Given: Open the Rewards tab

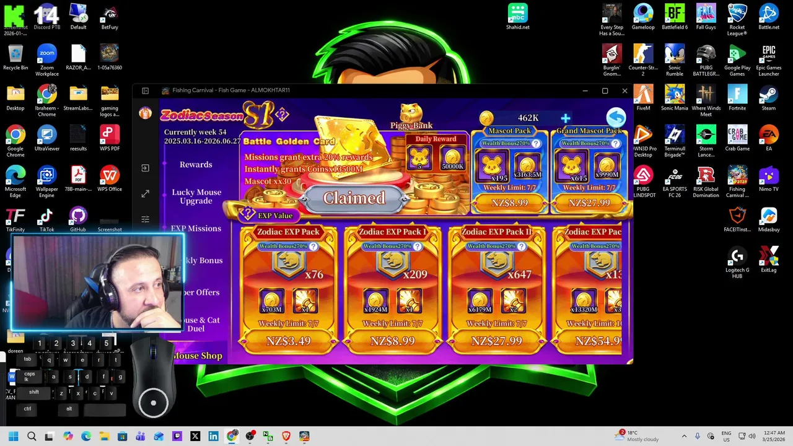Looking at the screenshot, I should [x=196, y=165].
